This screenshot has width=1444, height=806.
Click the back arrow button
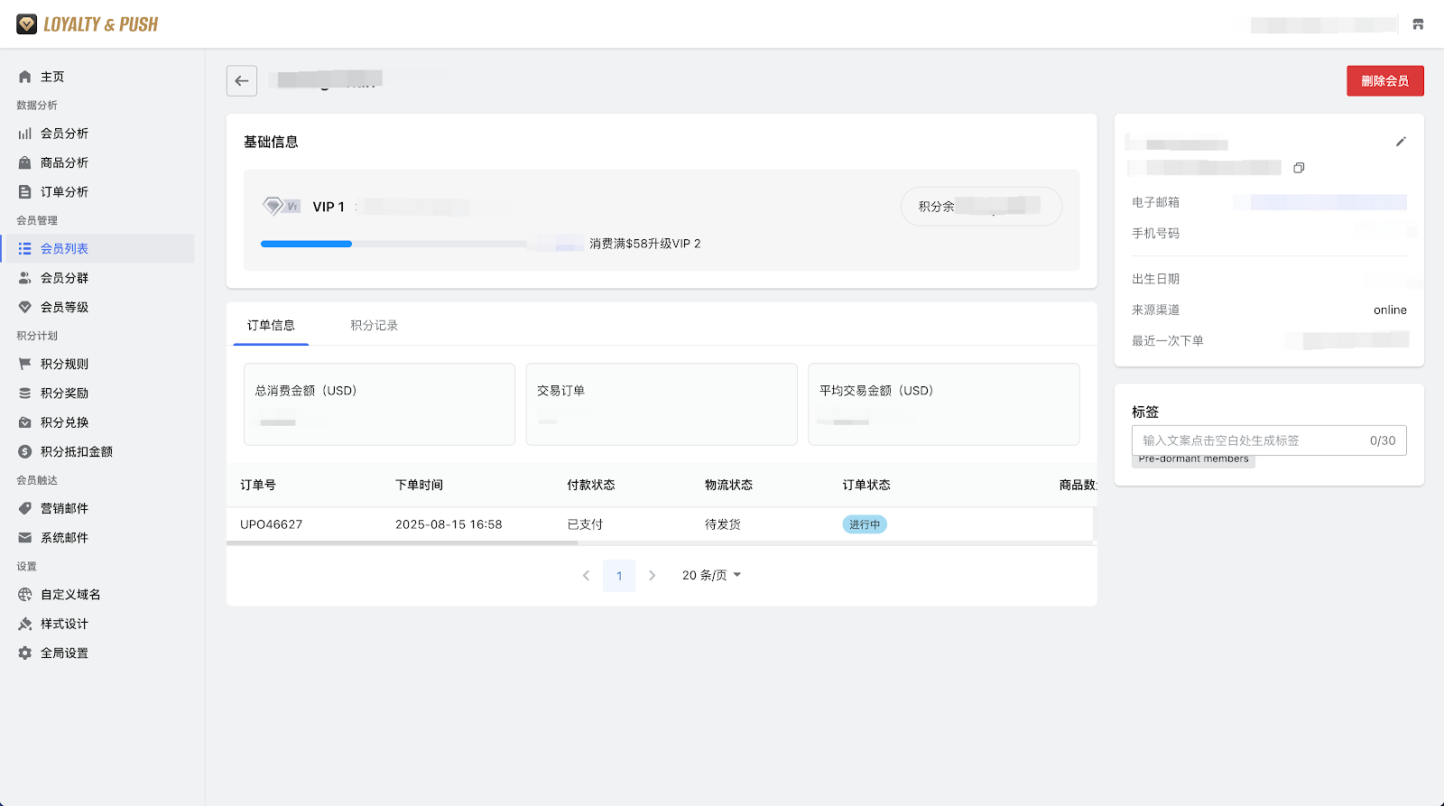click(242, 80)
